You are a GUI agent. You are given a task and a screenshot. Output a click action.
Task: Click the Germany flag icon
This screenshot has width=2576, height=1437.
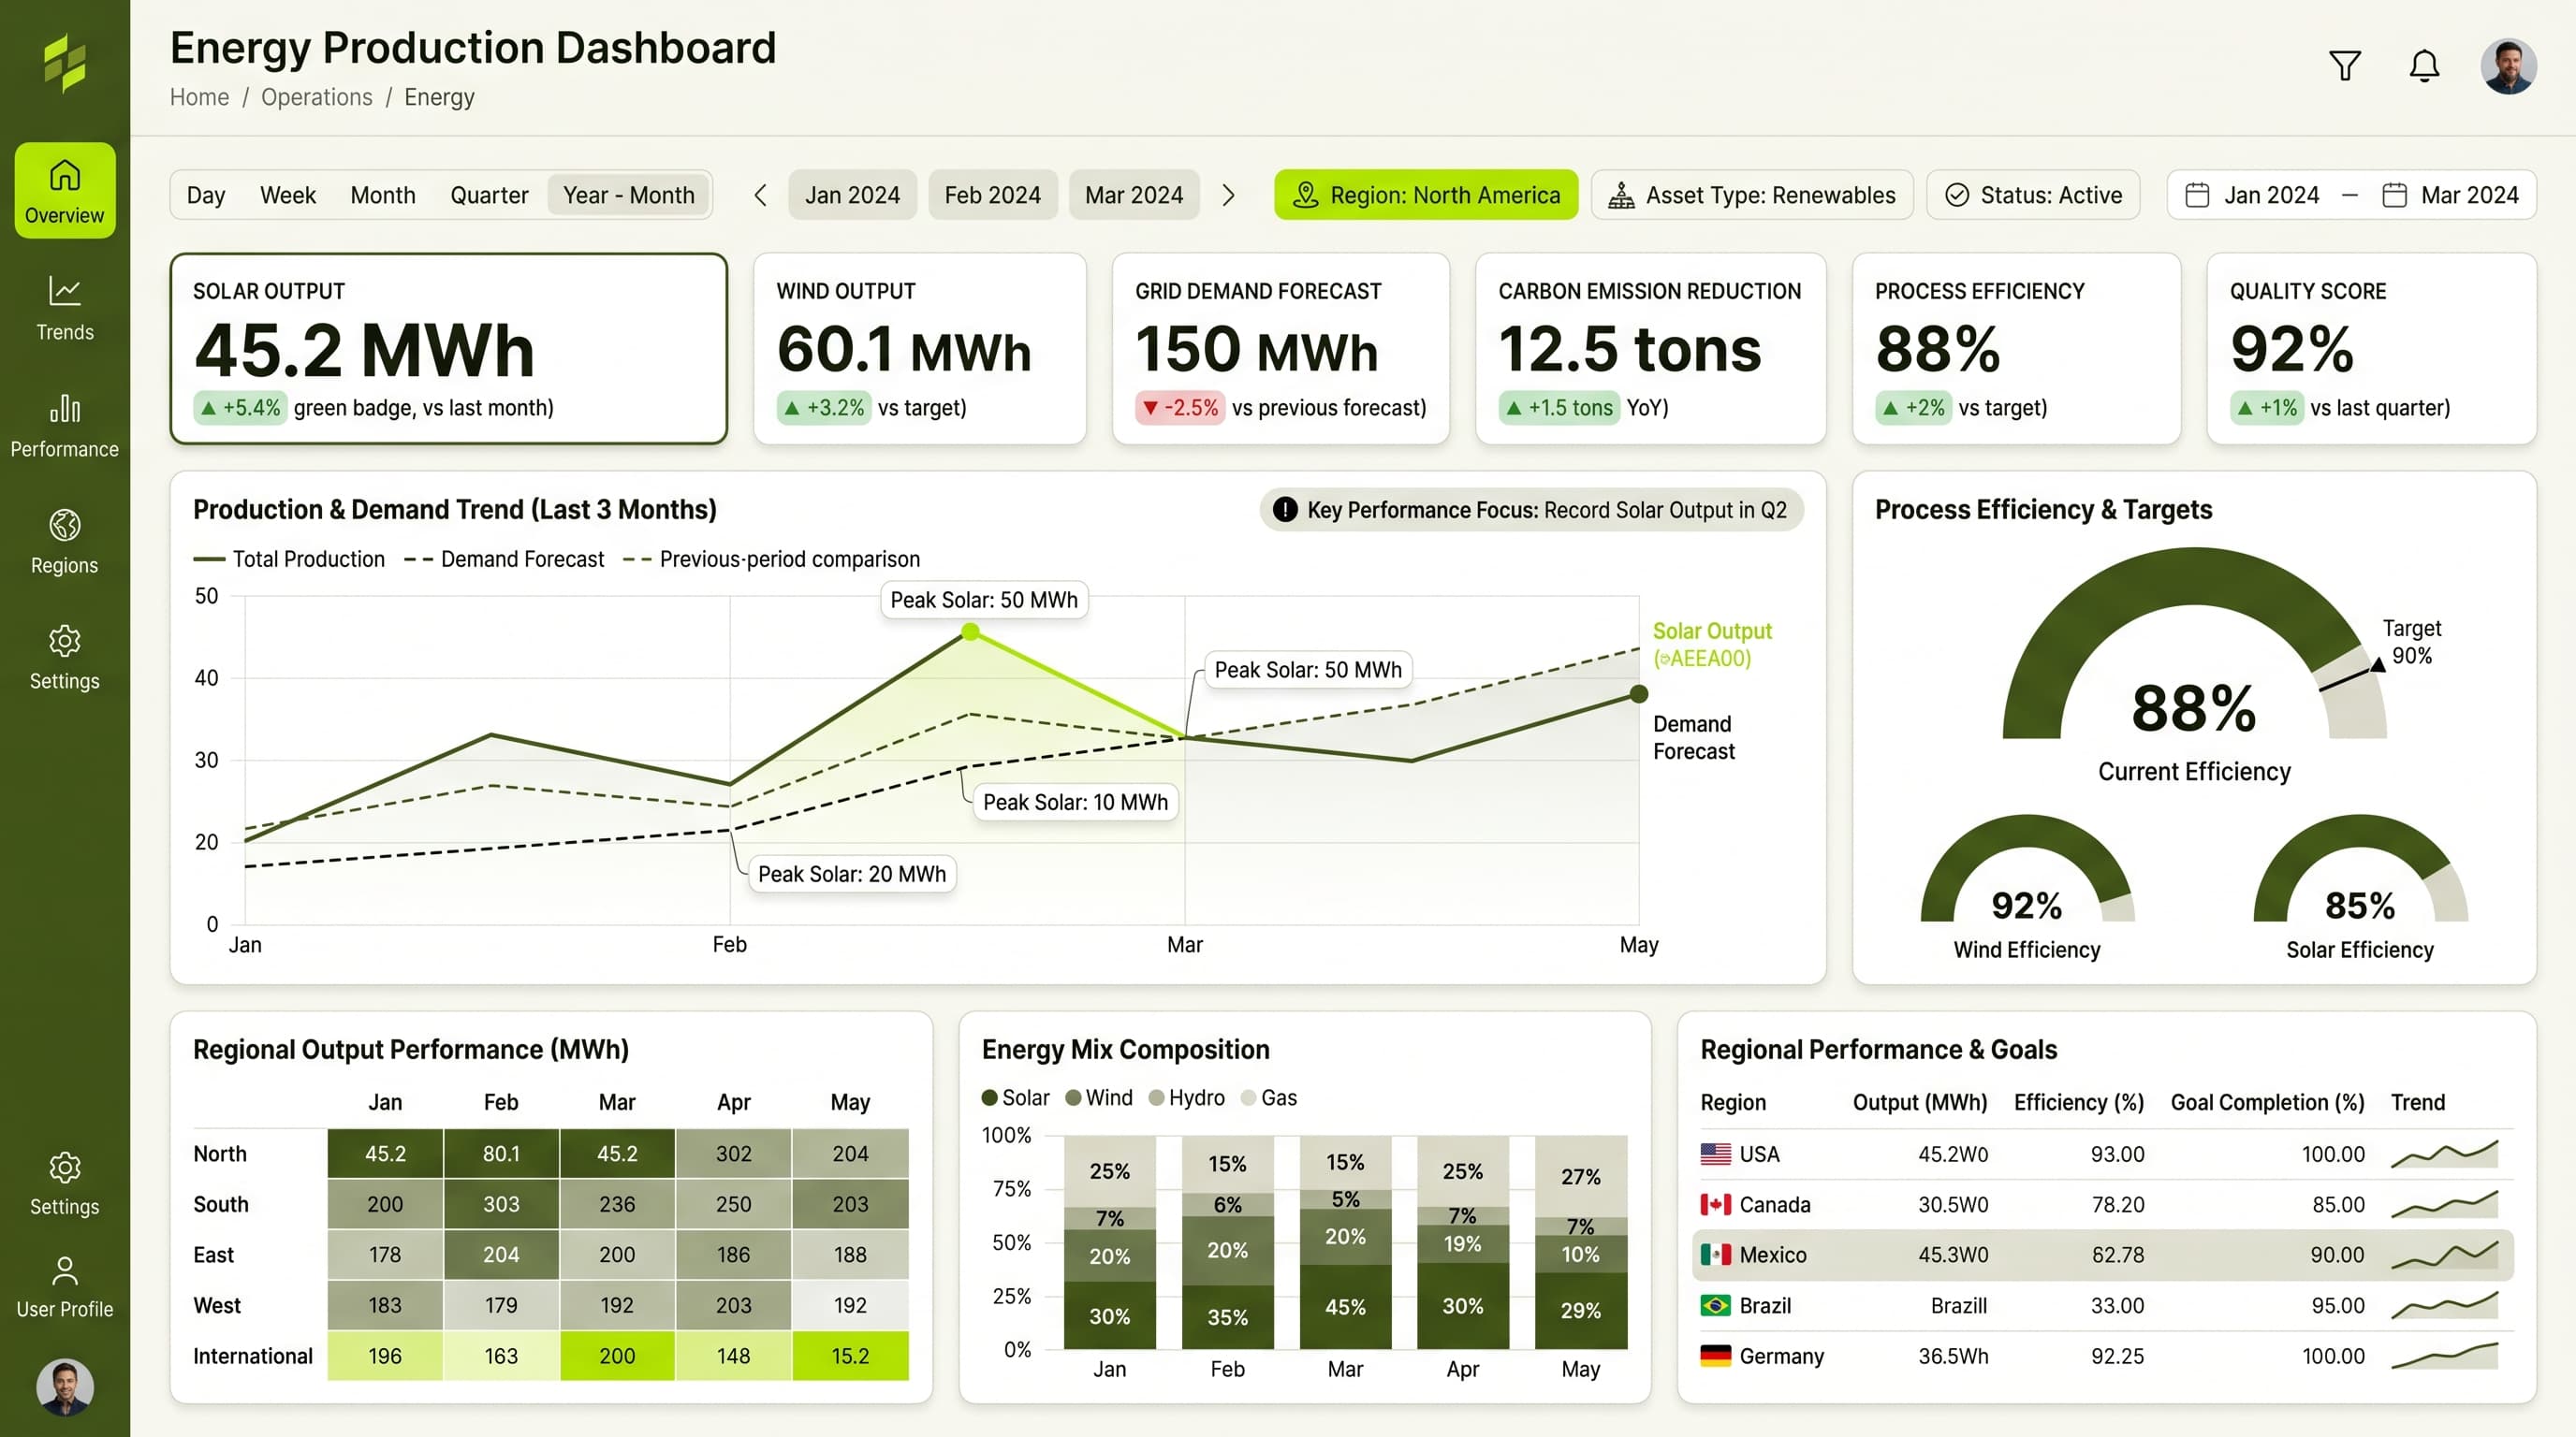click(x=1716, y=1356)
